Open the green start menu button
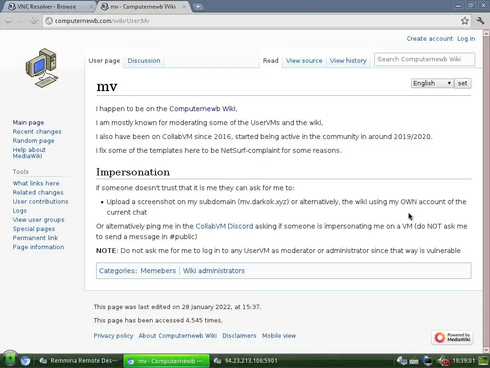 point(10,358)
